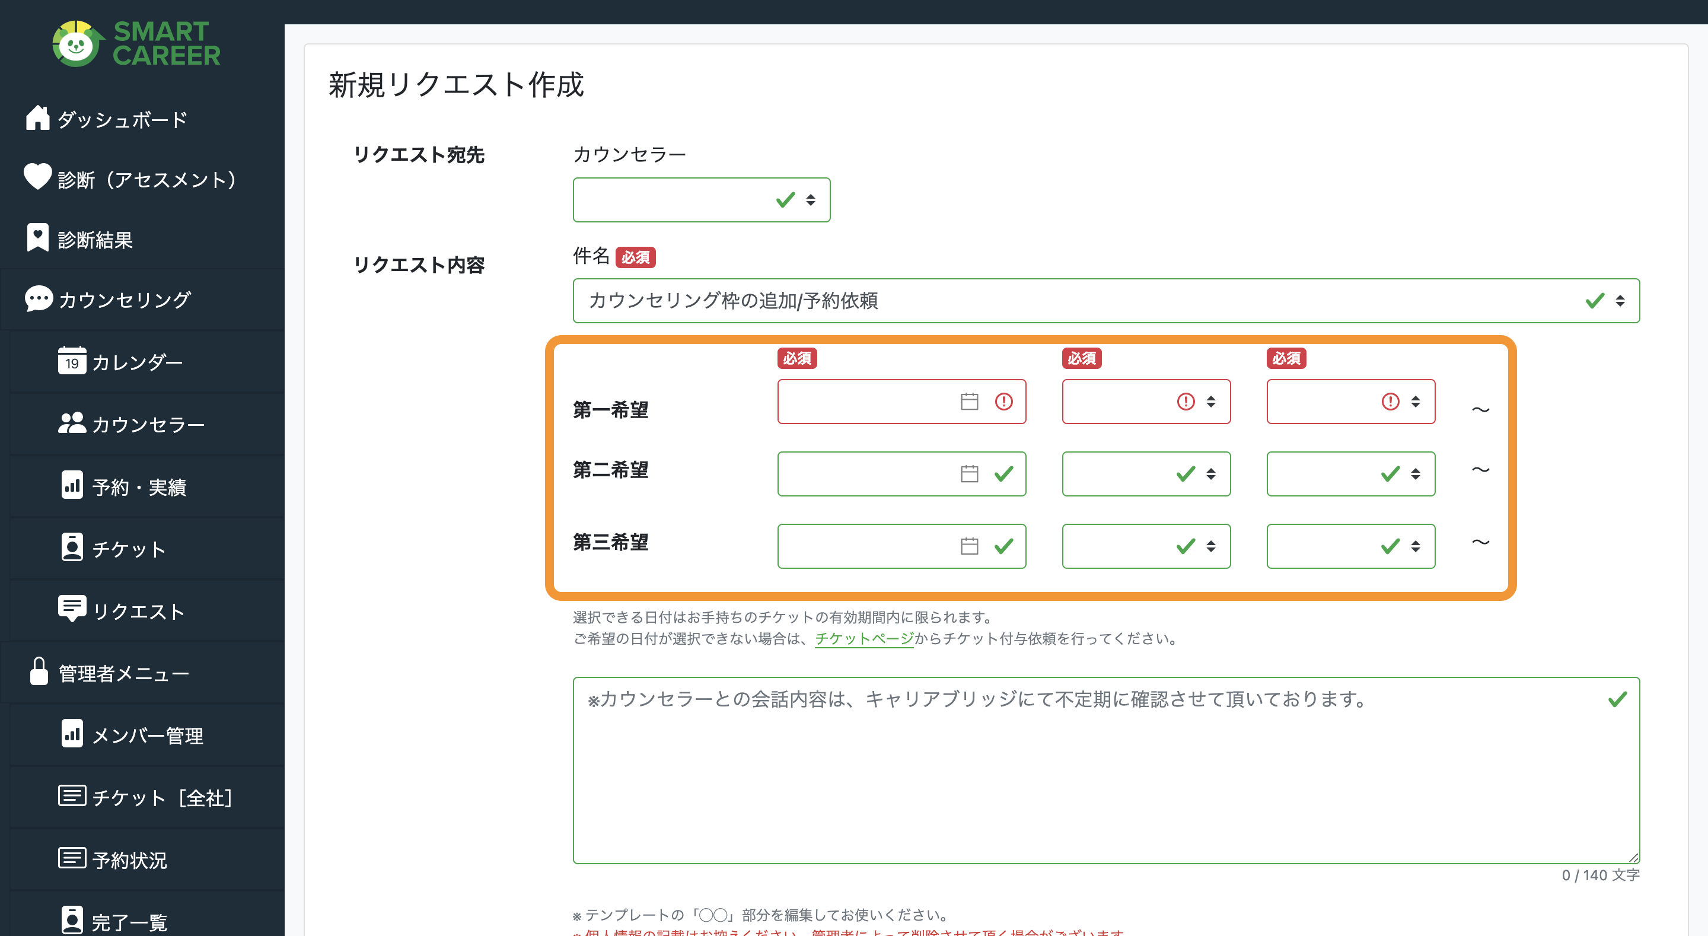Click the chart icon for メンバー管理

(72, 734)
